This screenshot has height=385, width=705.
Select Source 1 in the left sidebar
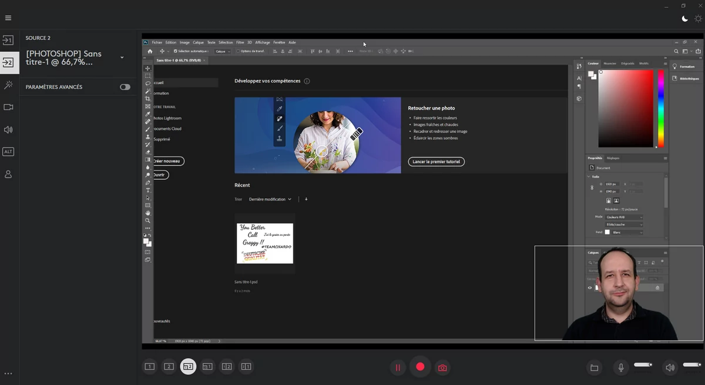pos(8,41)
